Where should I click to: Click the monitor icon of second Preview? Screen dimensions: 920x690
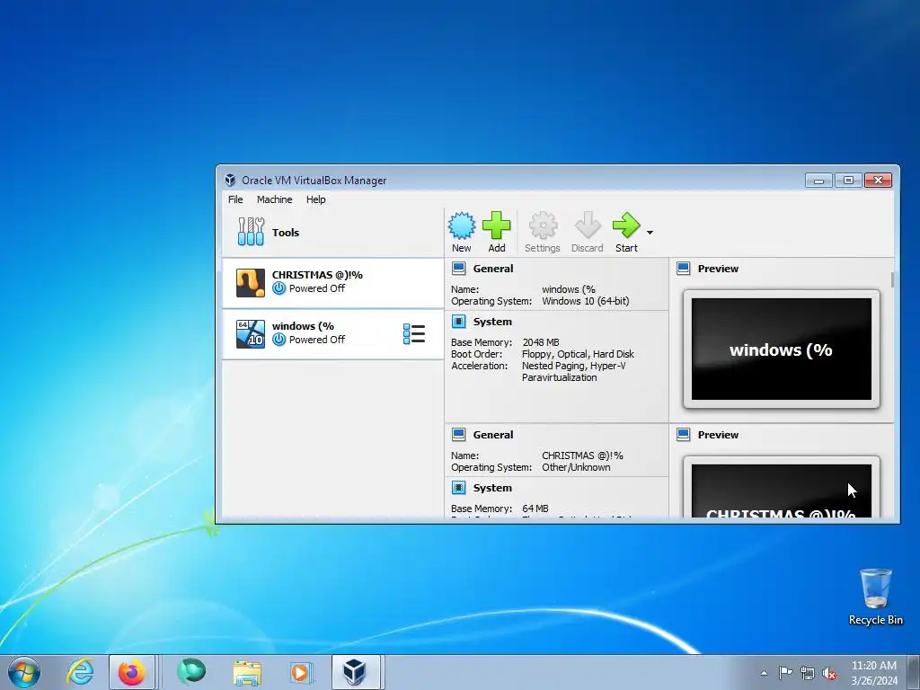pyautogui.click(x=684, y=435)
